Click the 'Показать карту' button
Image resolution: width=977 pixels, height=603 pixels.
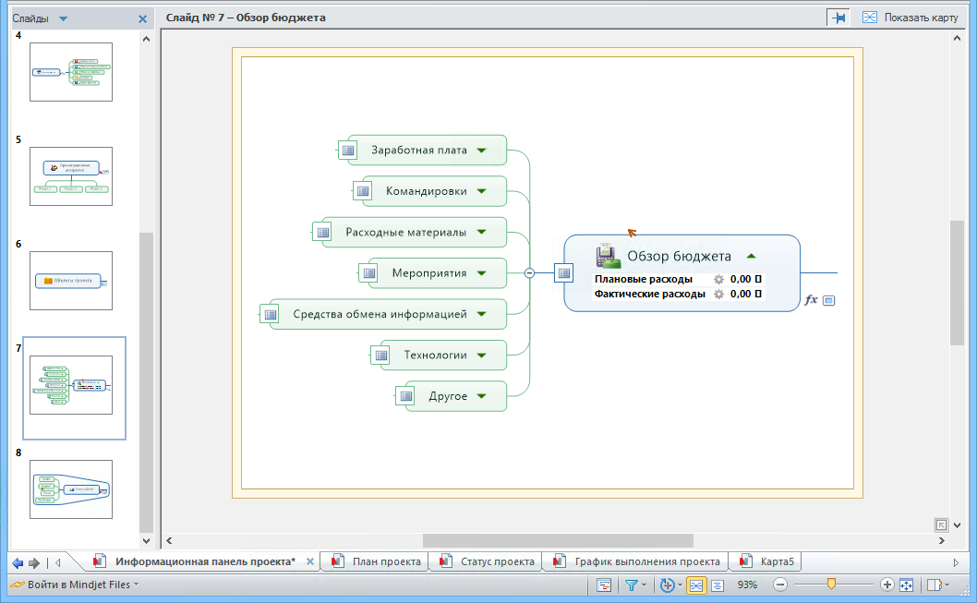(x=910, y=18)
